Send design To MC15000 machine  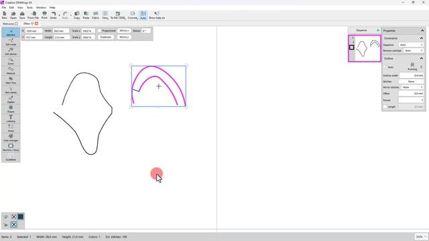tap(118, 15)
